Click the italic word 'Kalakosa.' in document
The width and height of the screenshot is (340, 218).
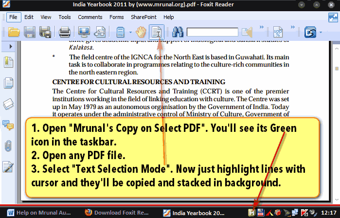point(81,47)
